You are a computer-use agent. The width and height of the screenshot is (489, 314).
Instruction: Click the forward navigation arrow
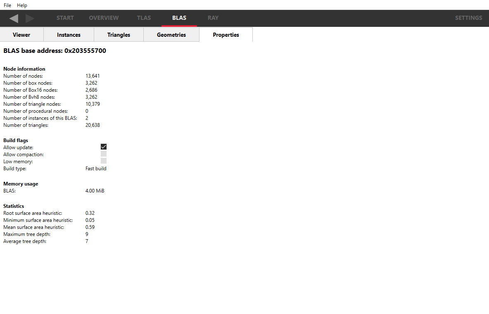(30, 18)
